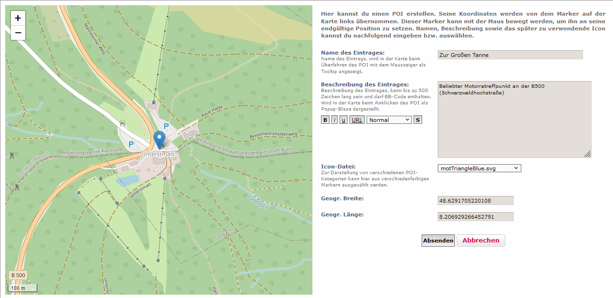613x298 pixels.
Task: Apply bold BB-Code formatting
Action: point(325,120)
